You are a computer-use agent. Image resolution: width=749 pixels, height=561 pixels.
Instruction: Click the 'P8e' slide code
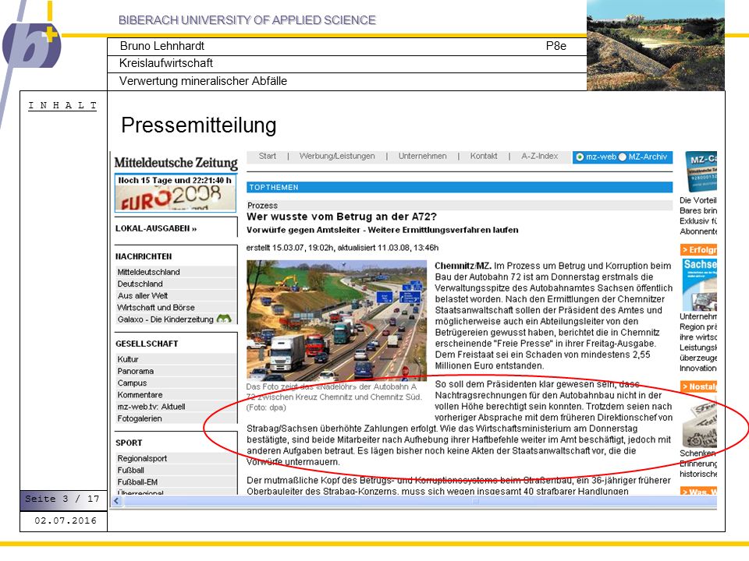[x=556, y=46]
